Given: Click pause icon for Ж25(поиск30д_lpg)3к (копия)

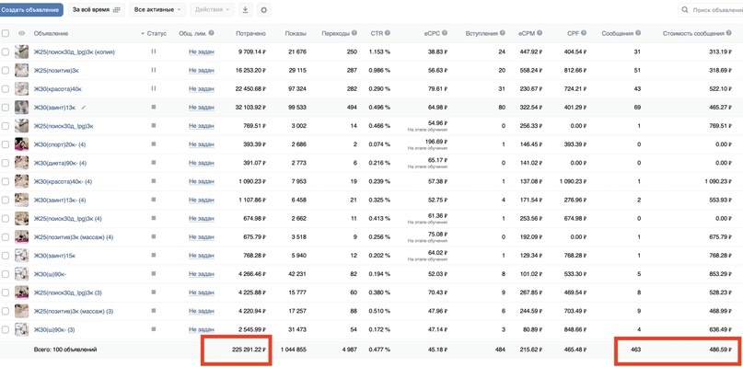Looking at the screenshot, I should point(153,52).
